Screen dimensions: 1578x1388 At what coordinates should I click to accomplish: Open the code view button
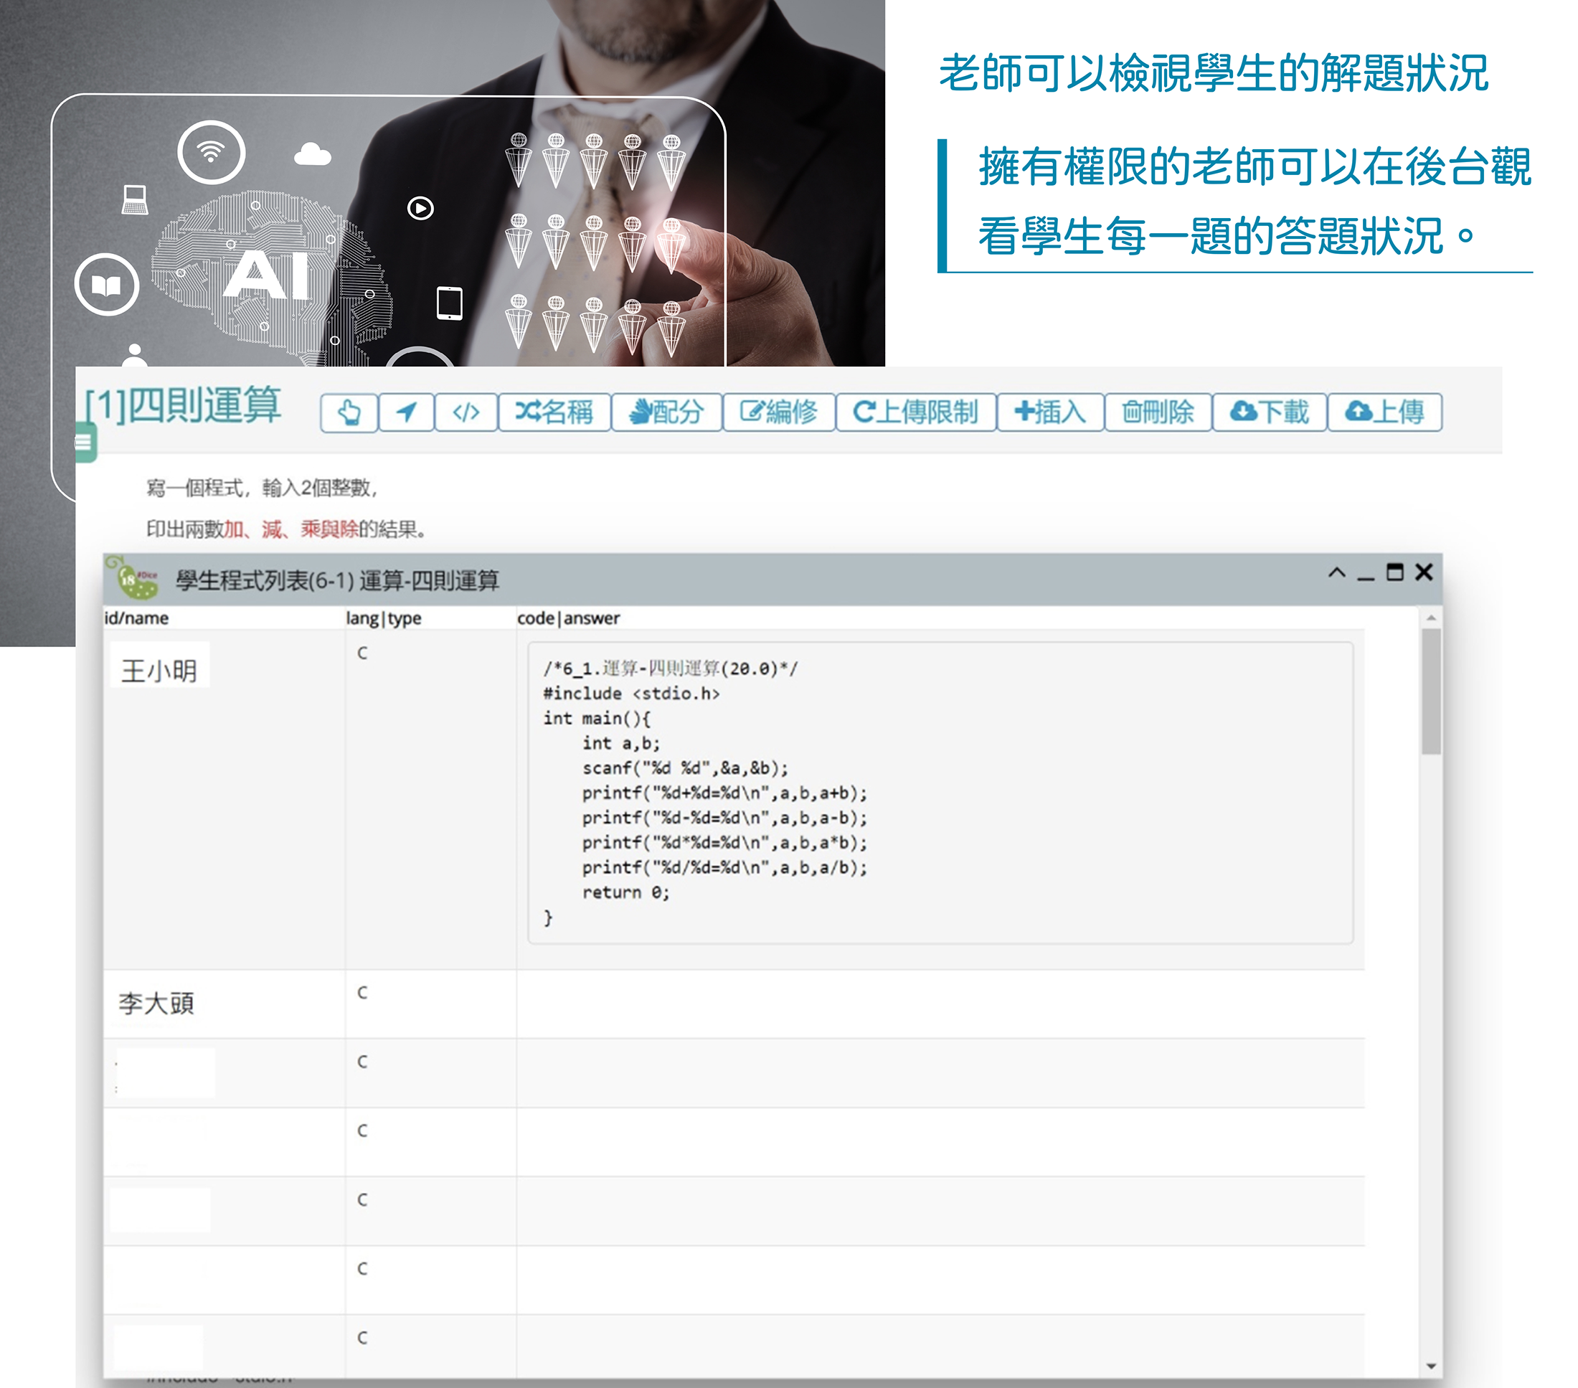[466, 412]
